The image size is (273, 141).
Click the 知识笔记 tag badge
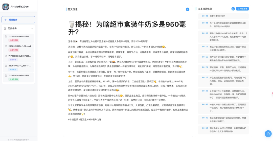tap(13, 69)
